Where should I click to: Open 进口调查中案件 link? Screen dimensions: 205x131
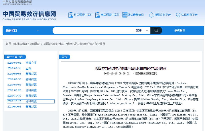[x=83, y=15]
